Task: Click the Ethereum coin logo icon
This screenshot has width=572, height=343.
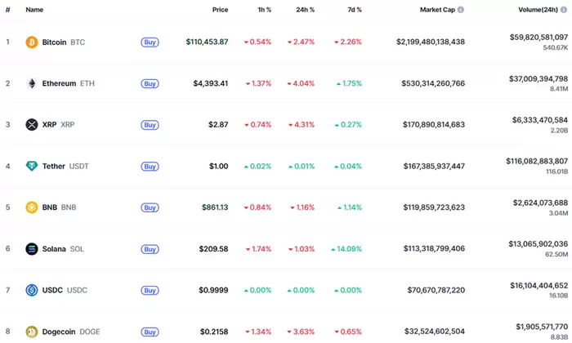Action: [32, 83]
